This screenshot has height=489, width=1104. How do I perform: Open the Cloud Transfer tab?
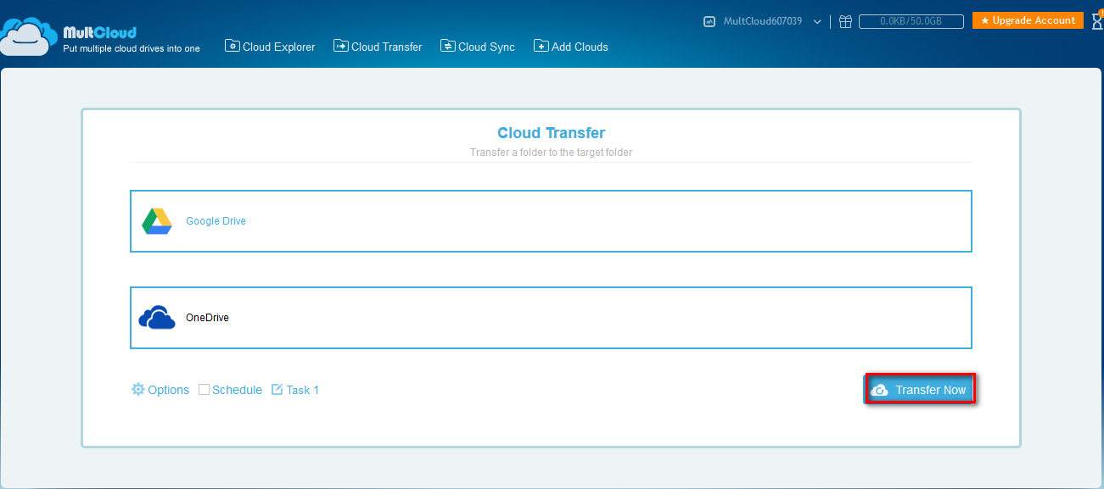[x=378, y=47]
